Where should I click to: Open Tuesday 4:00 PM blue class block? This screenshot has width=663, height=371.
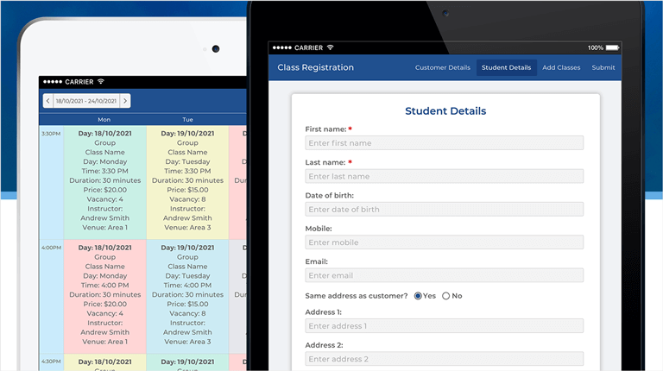click(187, 296)
